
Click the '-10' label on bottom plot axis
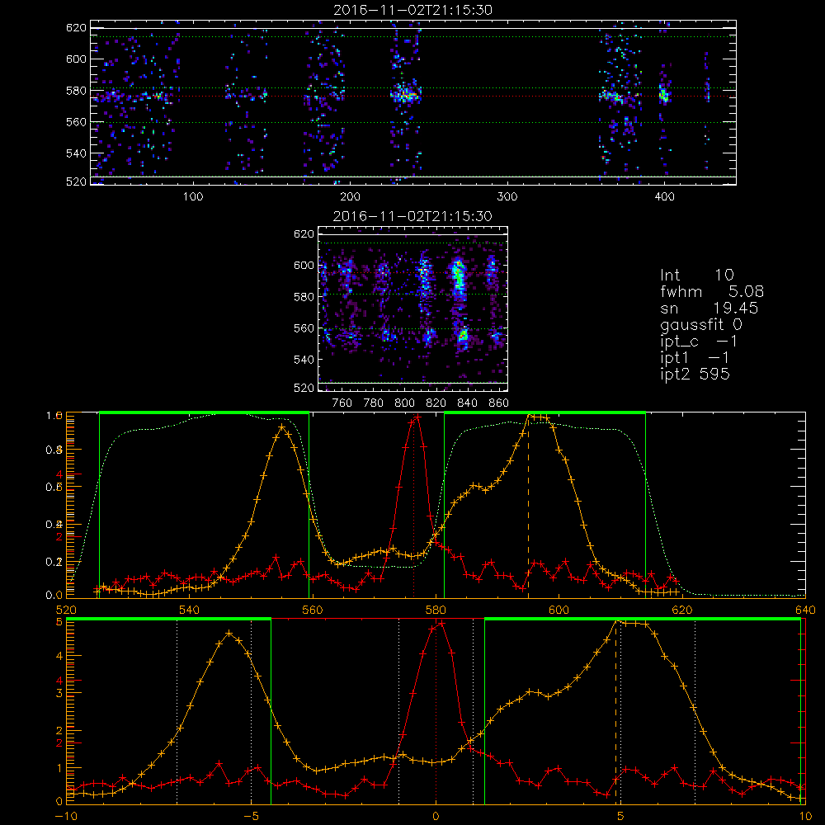point(66,817)
